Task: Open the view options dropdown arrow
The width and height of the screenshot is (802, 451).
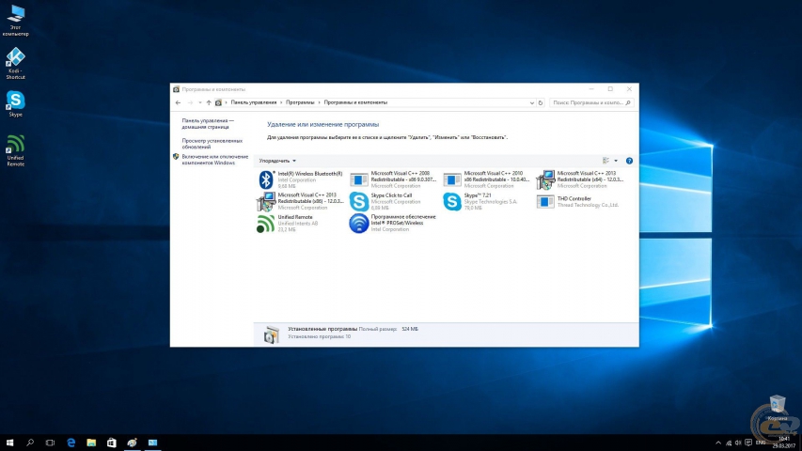Action: (616, 161)
